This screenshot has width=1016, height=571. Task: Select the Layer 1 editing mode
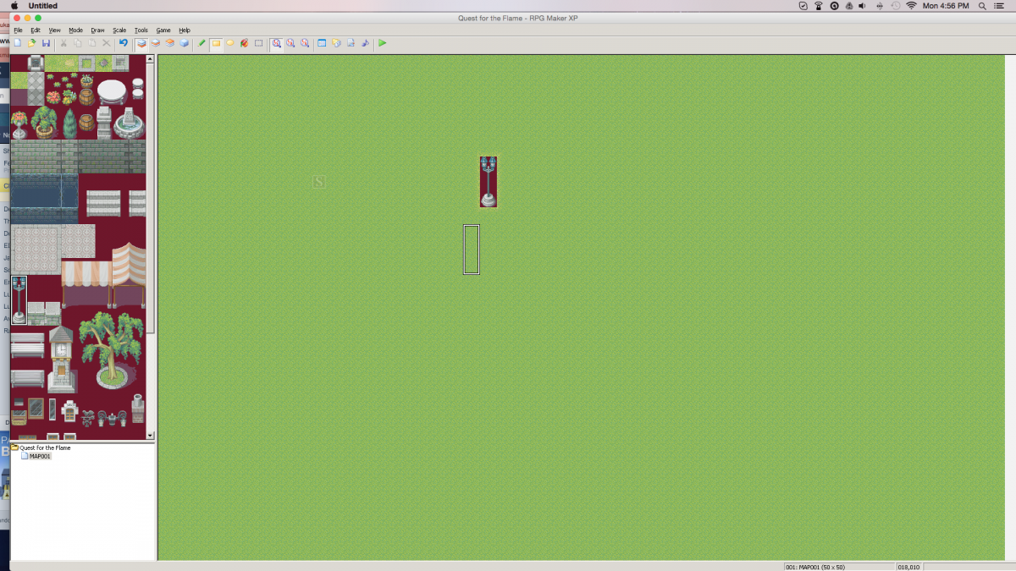[141, 43]
